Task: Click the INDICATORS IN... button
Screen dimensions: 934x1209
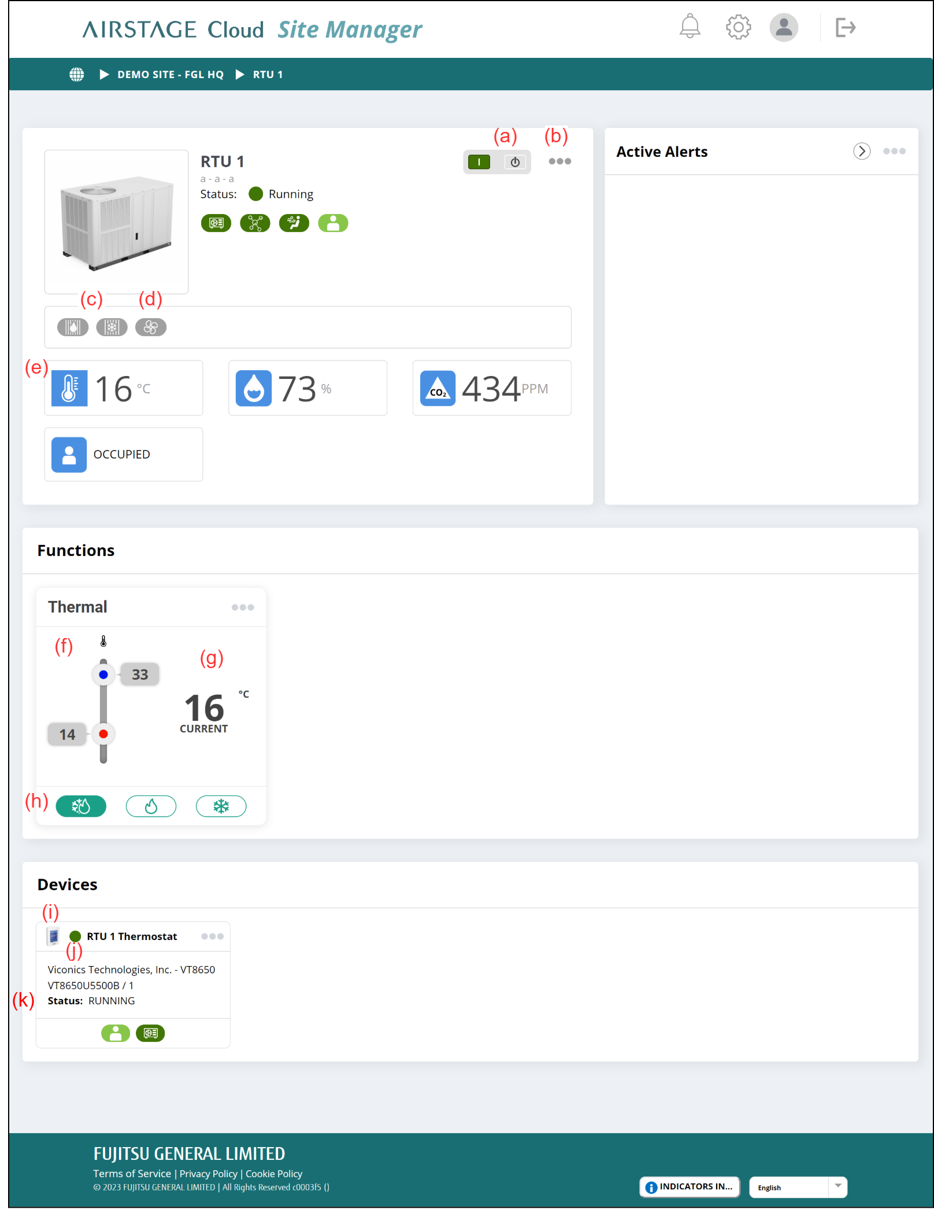Action: 689,1187
